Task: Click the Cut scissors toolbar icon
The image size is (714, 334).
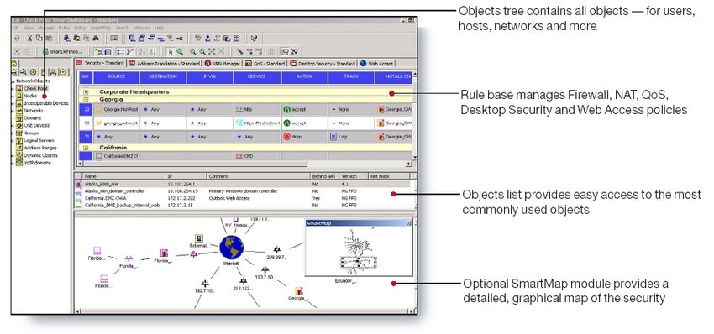Action: coord(29,39)
